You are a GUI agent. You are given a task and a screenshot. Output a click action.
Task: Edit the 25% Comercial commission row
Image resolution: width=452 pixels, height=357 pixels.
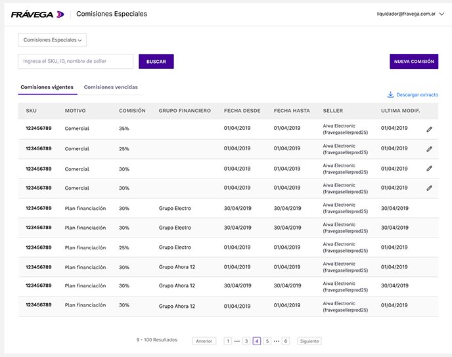pos(429,149)
